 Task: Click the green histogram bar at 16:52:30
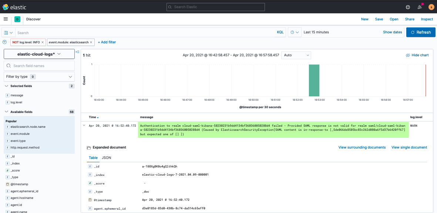[x=314, y=80]
